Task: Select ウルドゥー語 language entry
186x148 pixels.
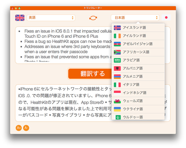Action: pos(138,117)
